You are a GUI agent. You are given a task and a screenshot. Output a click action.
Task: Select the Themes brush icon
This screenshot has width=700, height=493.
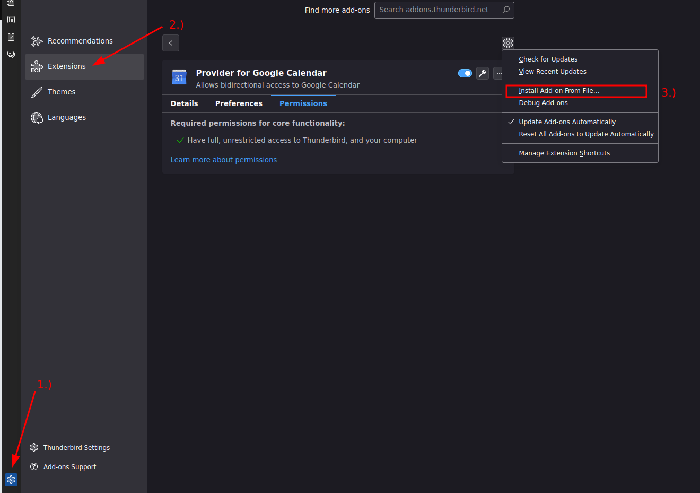37,92
